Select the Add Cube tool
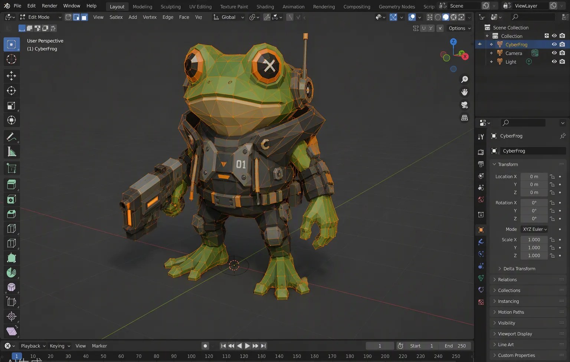 [12, 168]
